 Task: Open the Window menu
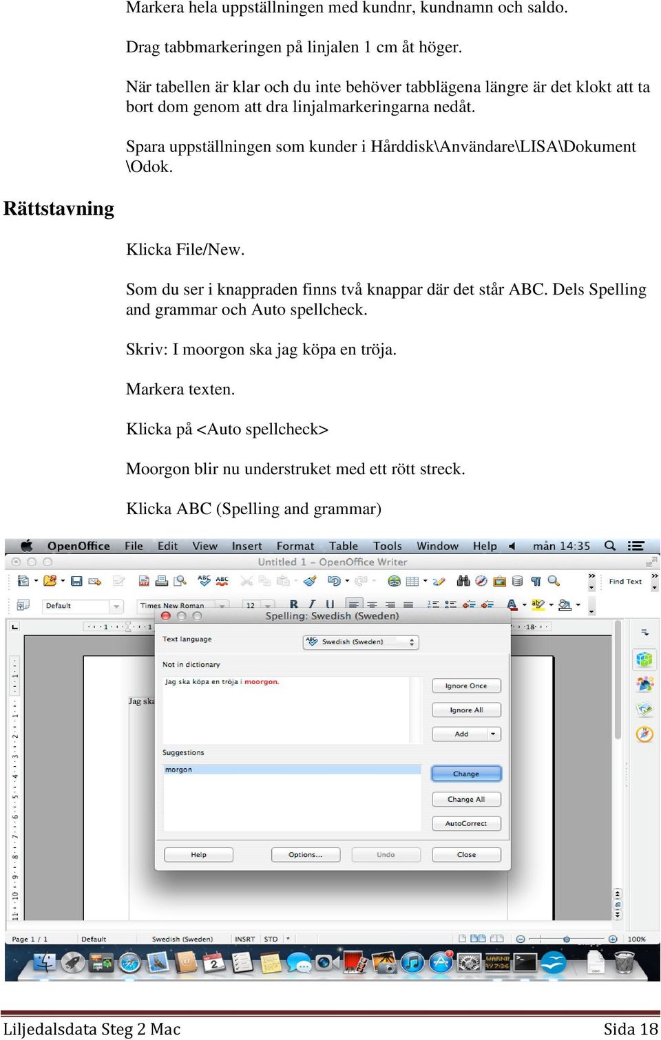[x=437, y=546]
